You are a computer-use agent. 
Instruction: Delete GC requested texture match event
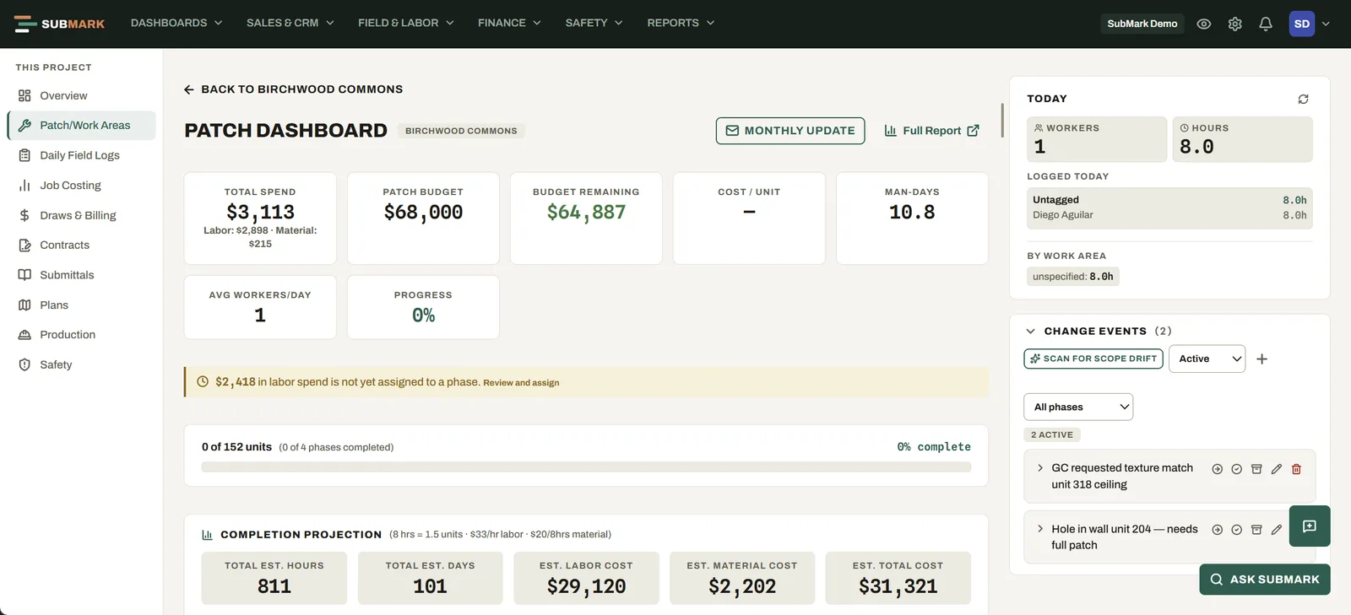coord(1296,469)
